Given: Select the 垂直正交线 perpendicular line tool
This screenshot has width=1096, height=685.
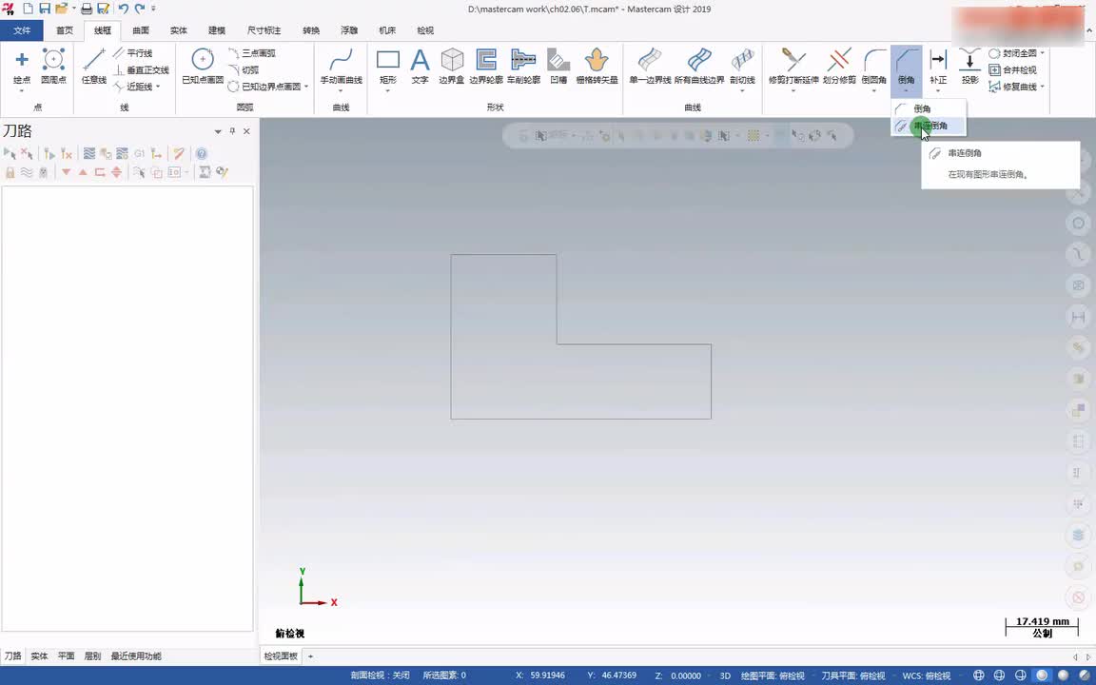Looking at the screenshot, I should point(141,69).
